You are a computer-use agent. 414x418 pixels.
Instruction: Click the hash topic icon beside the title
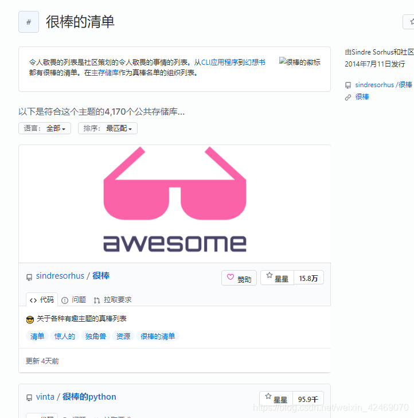coord(29,22)
